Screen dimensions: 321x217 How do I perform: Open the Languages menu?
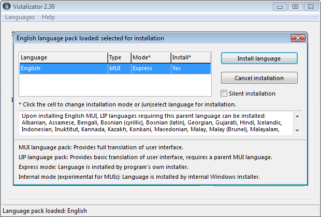pyautogui.click(x=20, y=17)
